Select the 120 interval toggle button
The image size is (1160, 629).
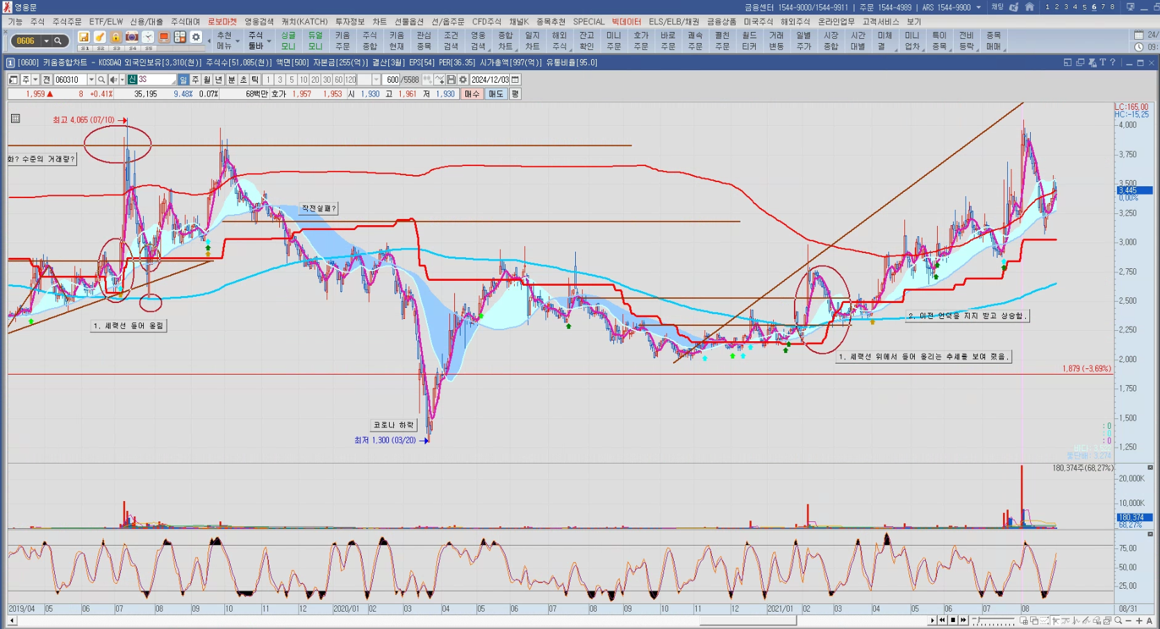350,80
